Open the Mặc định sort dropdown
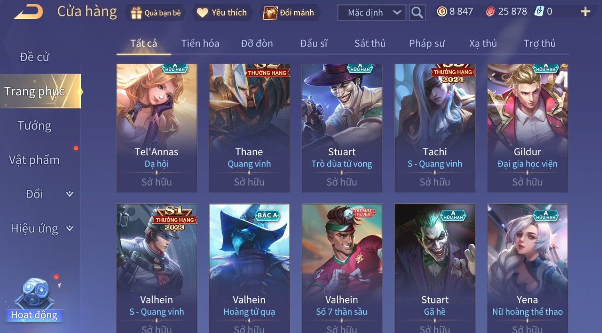Screen dimensions: 602x333 [x=372, y=13]
